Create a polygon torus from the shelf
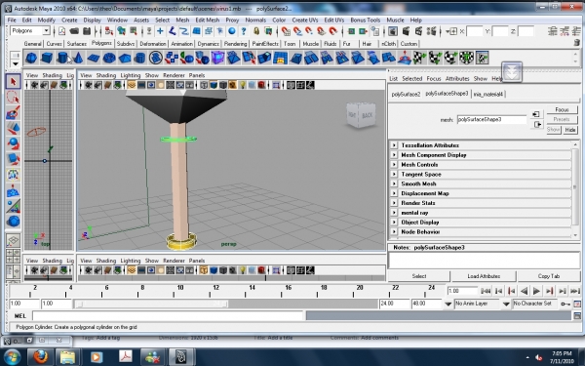 point(109,58)
